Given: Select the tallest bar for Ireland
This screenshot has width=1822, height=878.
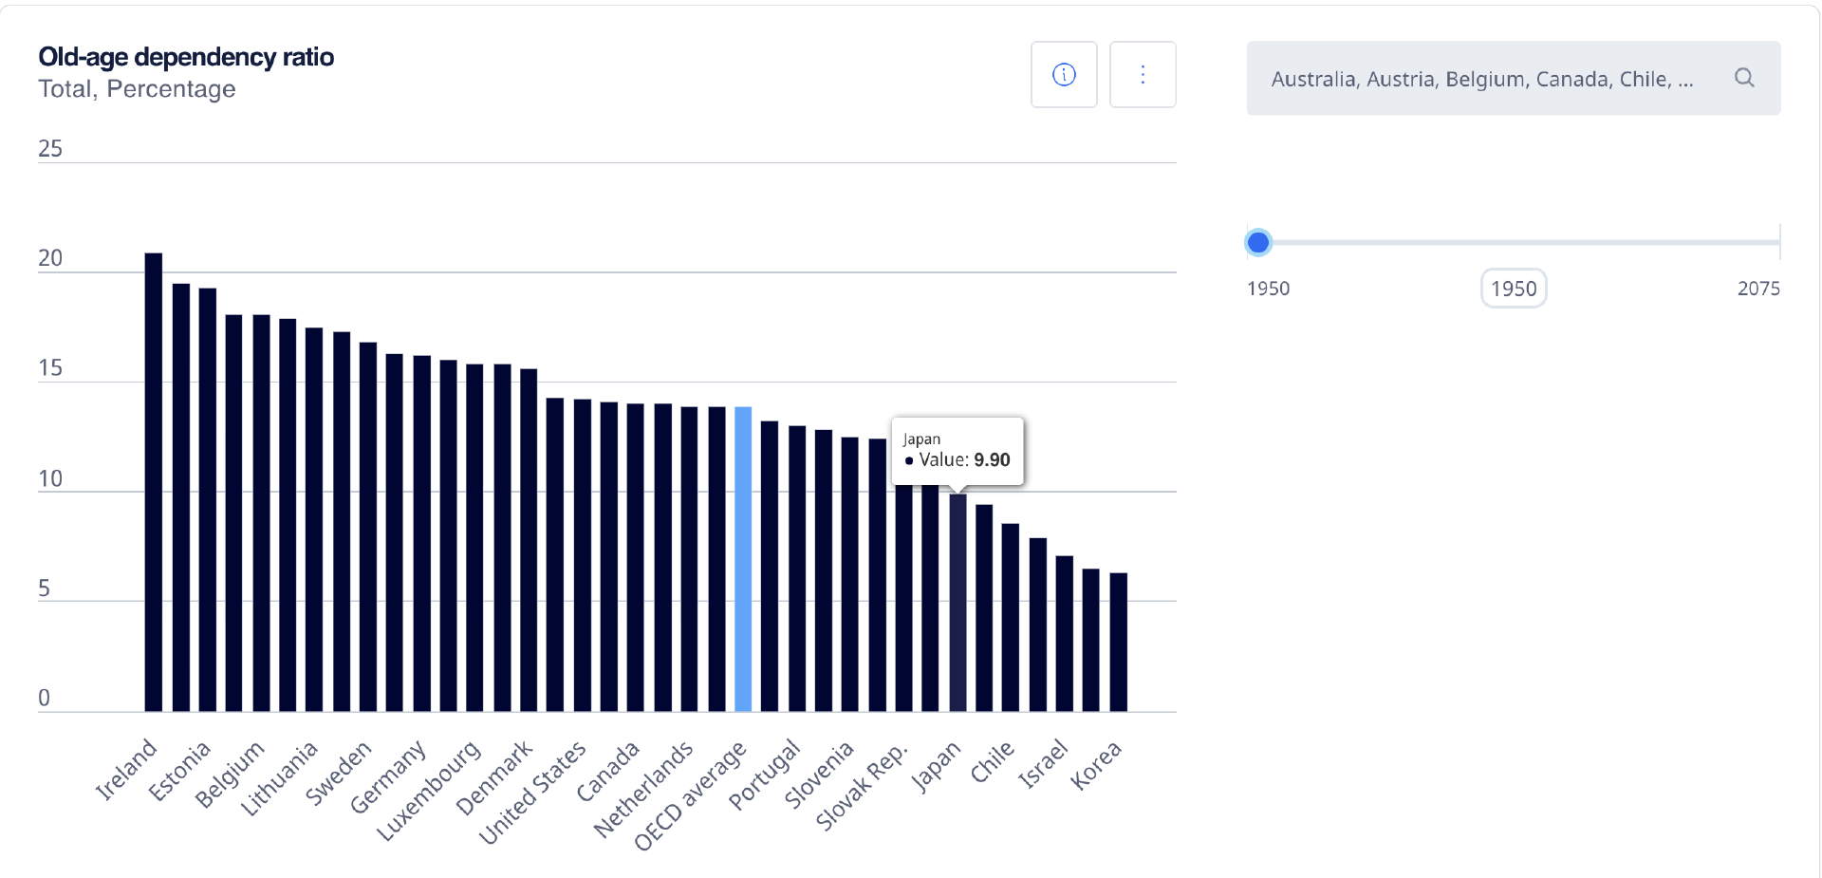Looking at the screenshot, I should (x=154, y=482).
